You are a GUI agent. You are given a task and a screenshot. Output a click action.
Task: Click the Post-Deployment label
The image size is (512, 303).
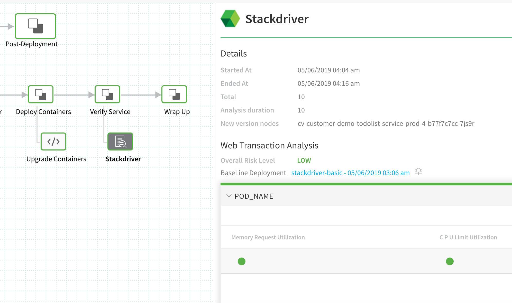pos(32,44)
